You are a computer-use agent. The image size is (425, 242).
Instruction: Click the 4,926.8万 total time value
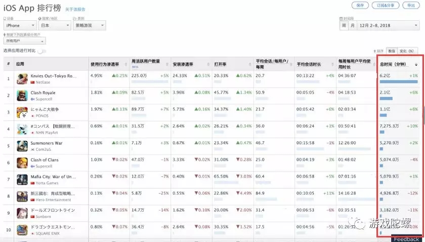coord(389,194)
